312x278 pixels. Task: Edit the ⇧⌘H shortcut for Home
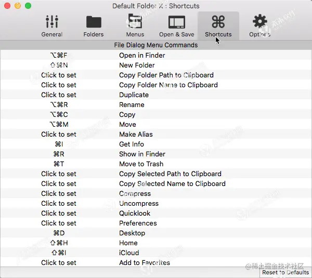click(59, 243)
